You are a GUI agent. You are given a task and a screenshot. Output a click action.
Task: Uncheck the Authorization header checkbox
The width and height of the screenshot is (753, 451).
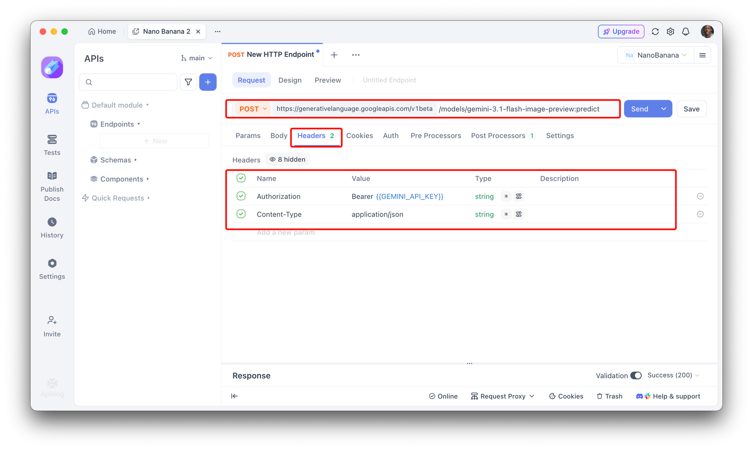click(x=241, y=196)
